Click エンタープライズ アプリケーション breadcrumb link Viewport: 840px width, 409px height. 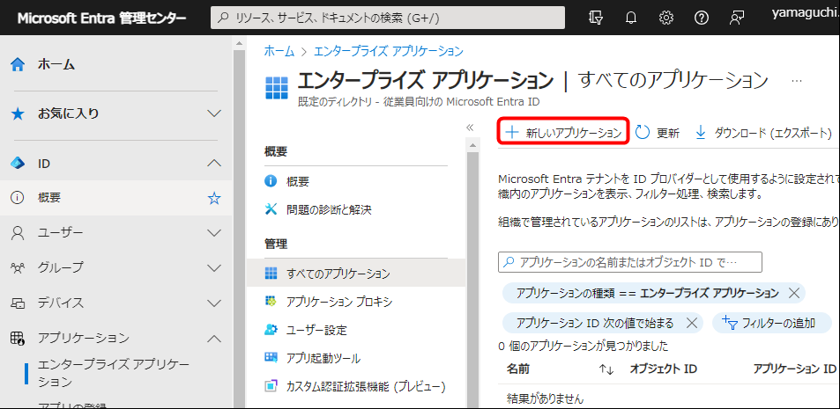(388, 51)
